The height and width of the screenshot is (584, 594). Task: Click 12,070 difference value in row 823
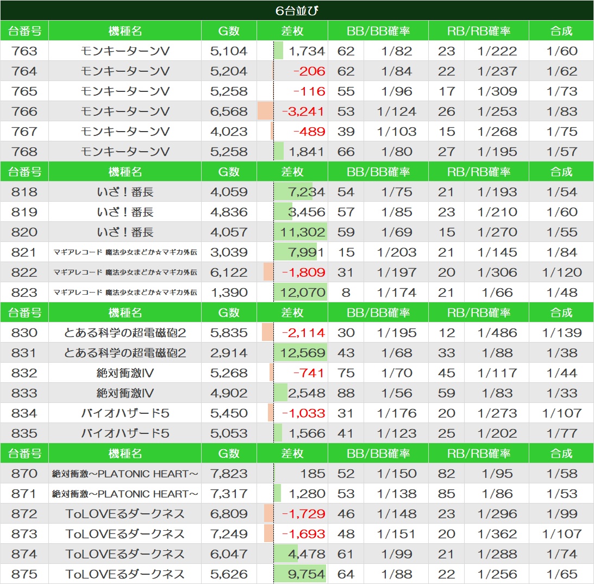[x=303, y=292]
